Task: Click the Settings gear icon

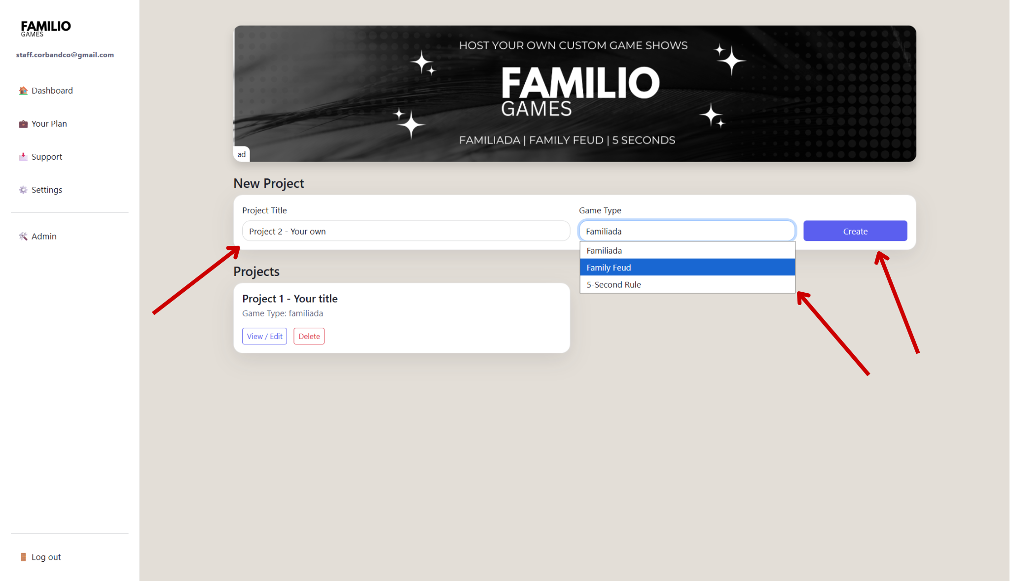Action: [x=23, y=189]
